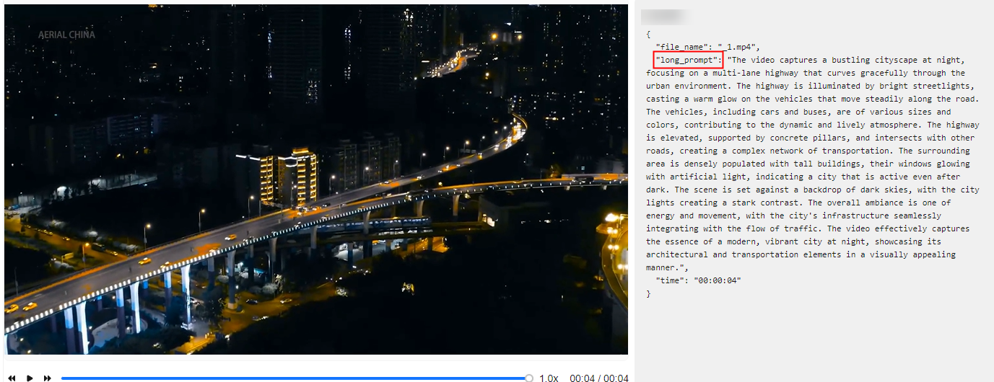Change the 1.0x playback speed
This screenshot has width=994, height=382.
[549, 378]
